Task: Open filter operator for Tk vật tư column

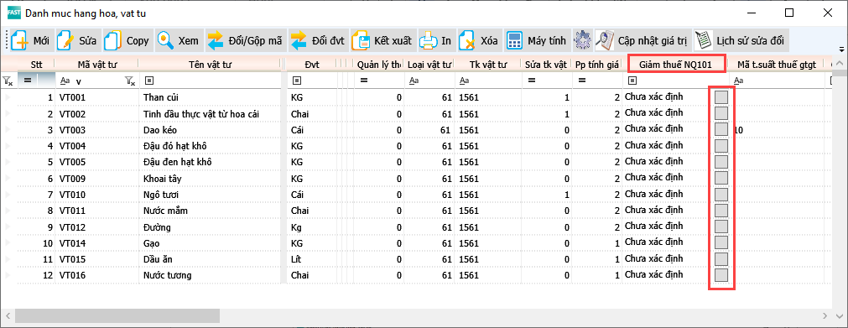Action: coord(466,81)
